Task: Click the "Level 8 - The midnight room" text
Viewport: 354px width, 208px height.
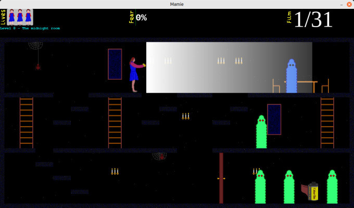Action: [30, 28]
